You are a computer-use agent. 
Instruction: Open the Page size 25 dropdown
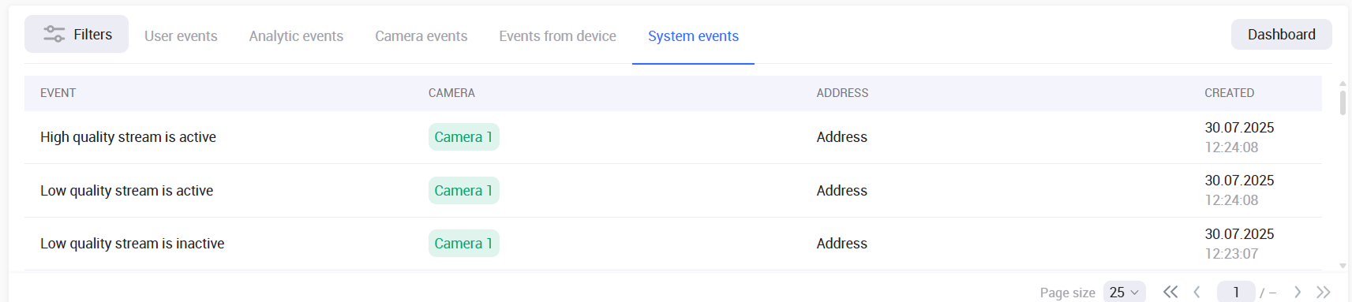click(1124, 292)
